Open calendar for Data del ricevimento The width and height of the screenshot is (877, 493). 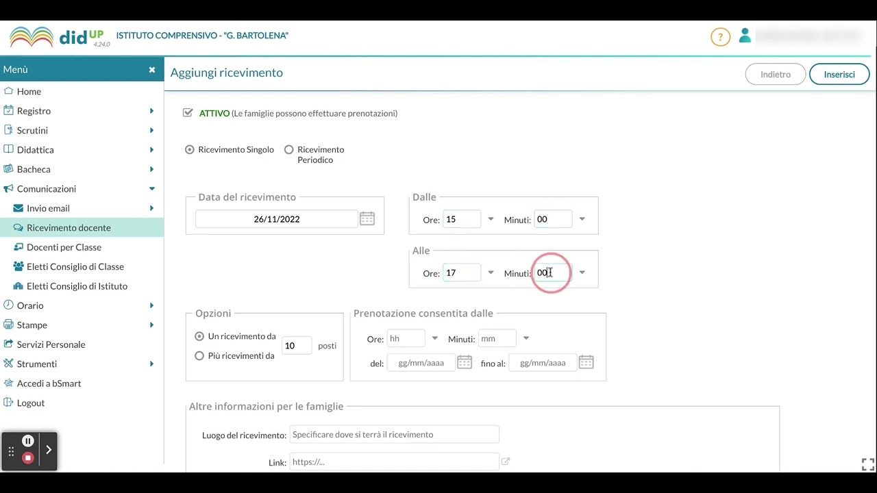click(x=367, y=218)
